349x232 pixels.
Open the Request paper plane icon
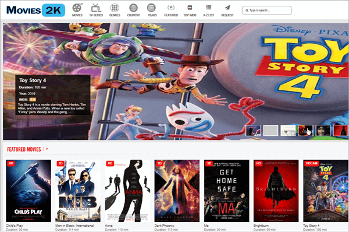click(x=227, y=8)
